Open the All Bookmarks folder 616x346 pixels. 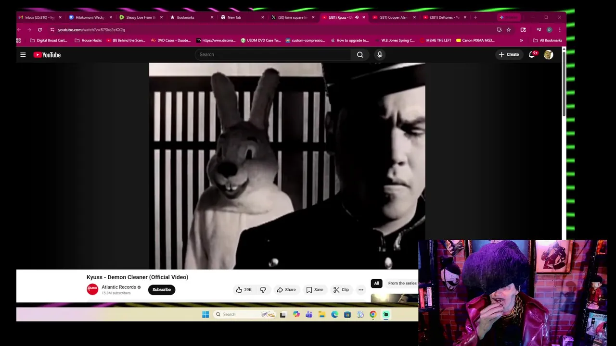[548, 40]
